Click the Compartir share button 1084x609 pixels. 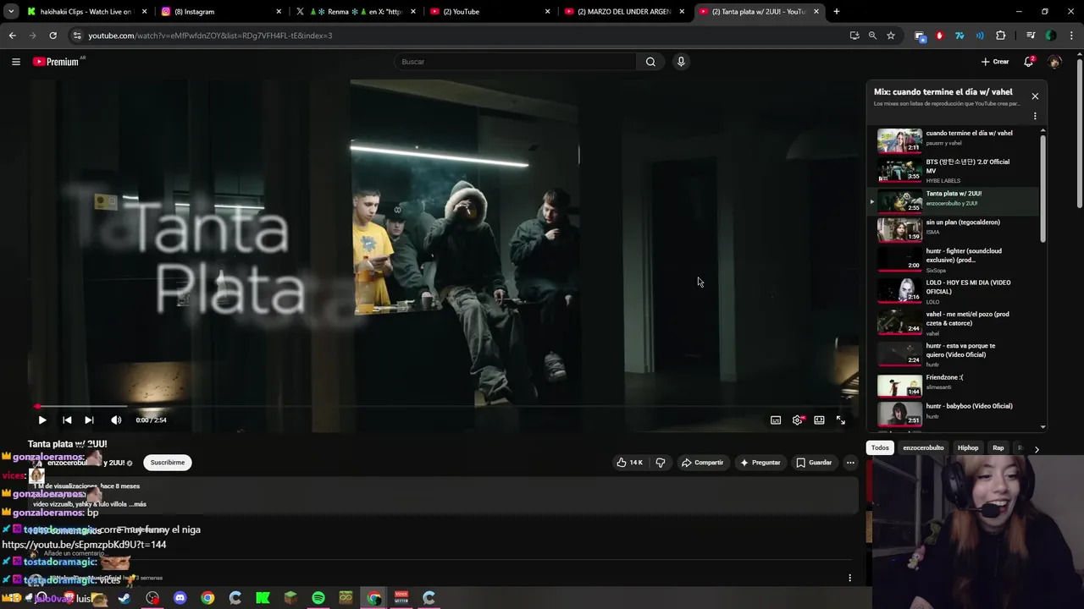(x=703, y=463)
